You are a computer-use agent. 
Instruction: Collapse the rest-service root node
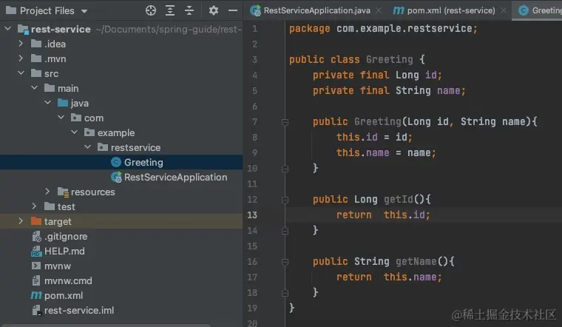pyautogui.click(x=8, y=28)
